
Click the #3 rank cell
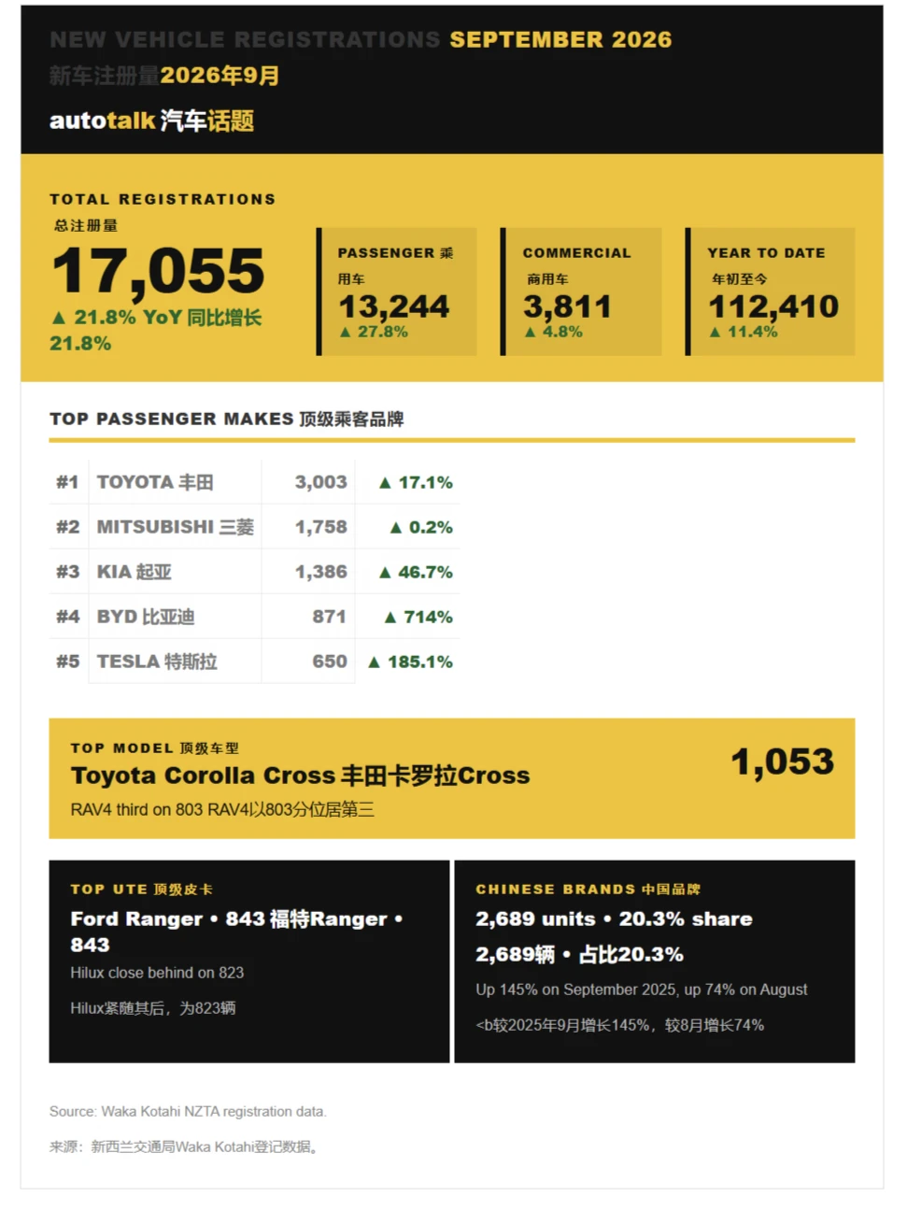pos(67,572)
